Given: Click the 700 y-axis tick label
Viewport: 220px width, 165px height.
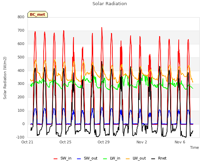Looking at the screenshot, I should 21,31.
